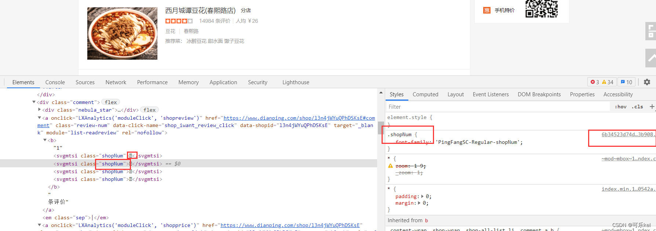Open the ~mod~mbox~1 stylesheet link beside zoom rule

pyautogui.click(x=628, y=159)
